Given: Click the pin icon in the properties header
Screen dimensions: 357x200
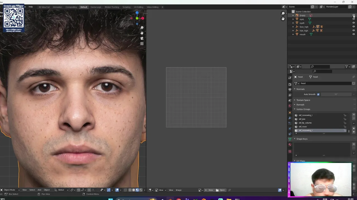Looking at the screenshot, I should pos(354,77).
